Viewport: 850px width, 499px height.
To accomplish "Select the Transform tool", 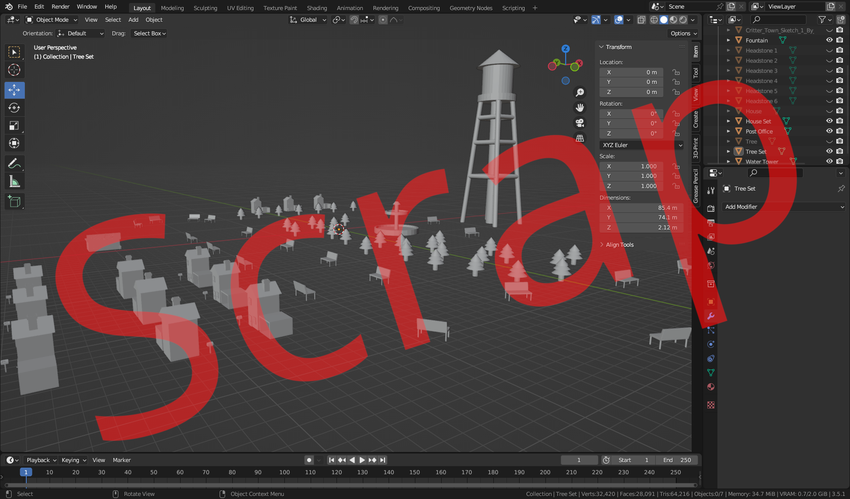I will (x=14, y=144).
